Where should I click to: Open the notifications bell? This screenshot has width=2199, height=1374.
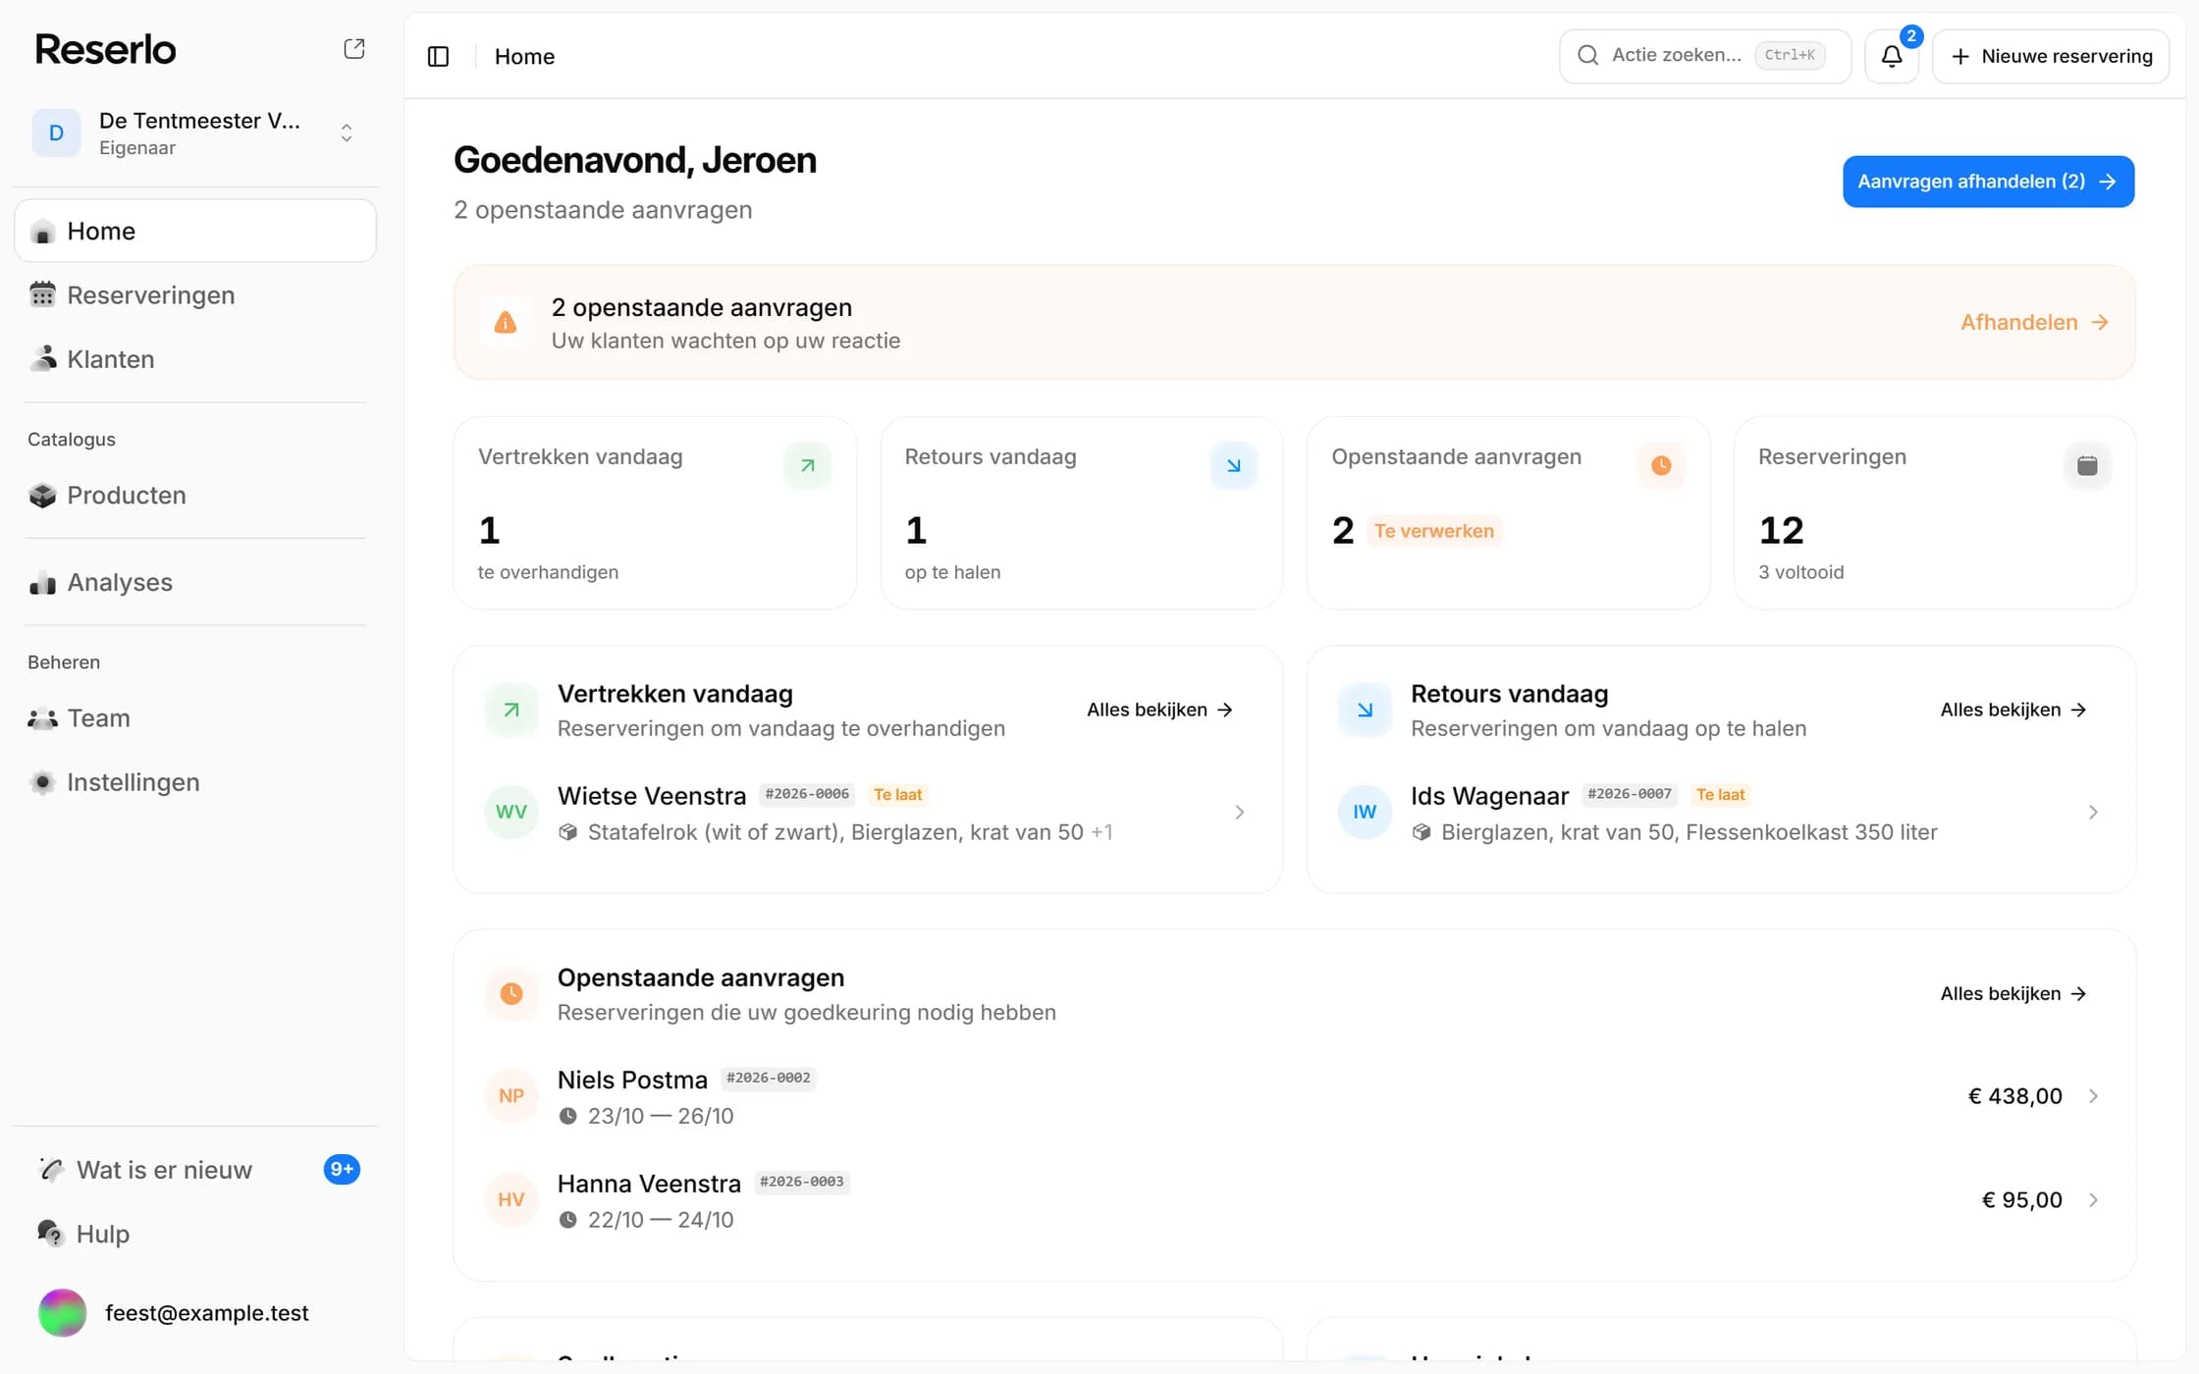[1892, 56]
